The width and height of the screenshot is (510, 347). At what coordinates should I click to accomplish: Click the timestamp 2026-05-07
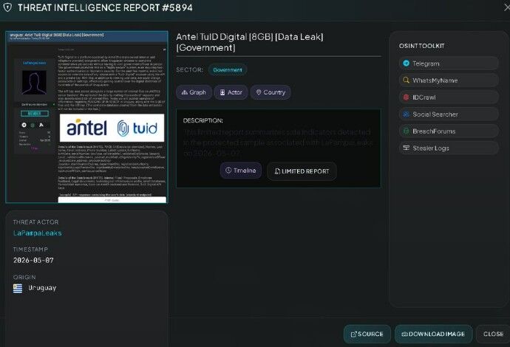(33, 260)
